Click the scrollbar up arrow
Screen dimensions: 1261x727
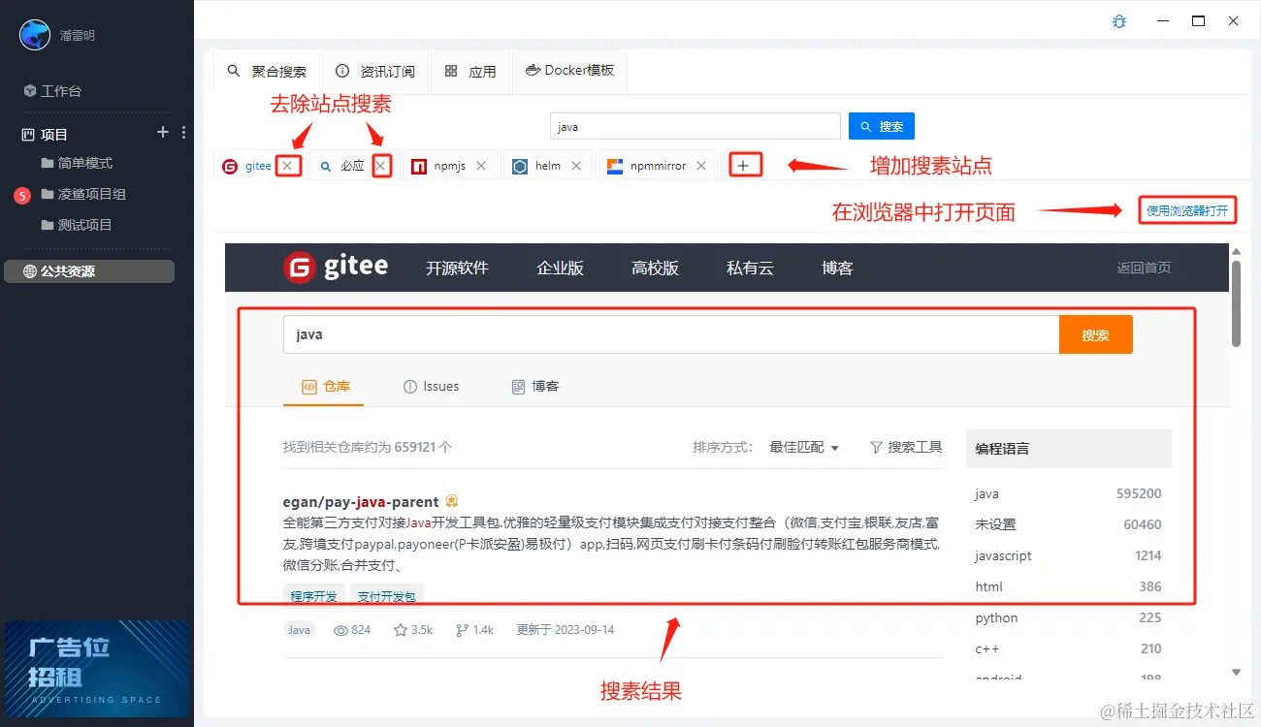1236,251
